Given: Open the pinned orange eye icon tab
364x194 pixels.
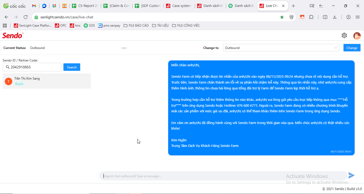Looking at the screenshot, I should click(64, 6).
